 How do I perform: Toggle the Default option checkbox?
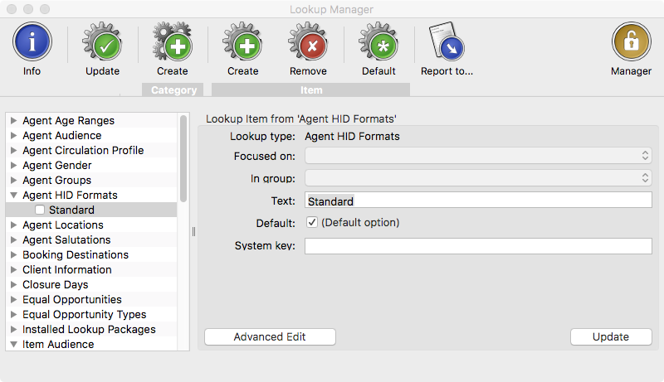pyautogui.click(x=312, y=222)
